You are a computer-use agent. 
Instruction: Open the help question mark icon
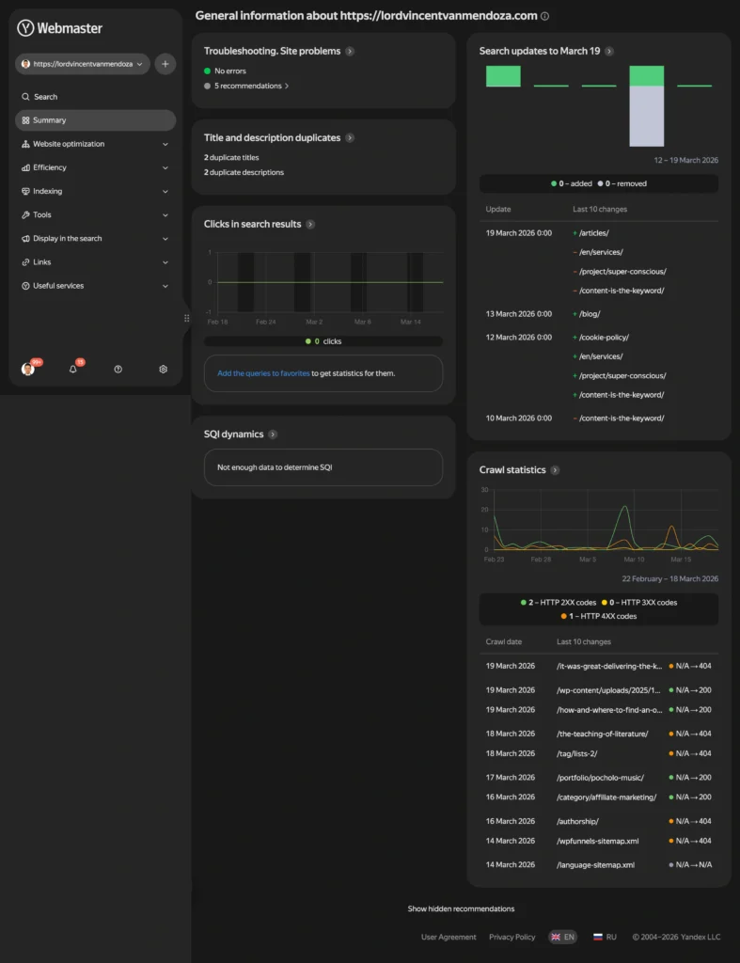click(118, 369)
